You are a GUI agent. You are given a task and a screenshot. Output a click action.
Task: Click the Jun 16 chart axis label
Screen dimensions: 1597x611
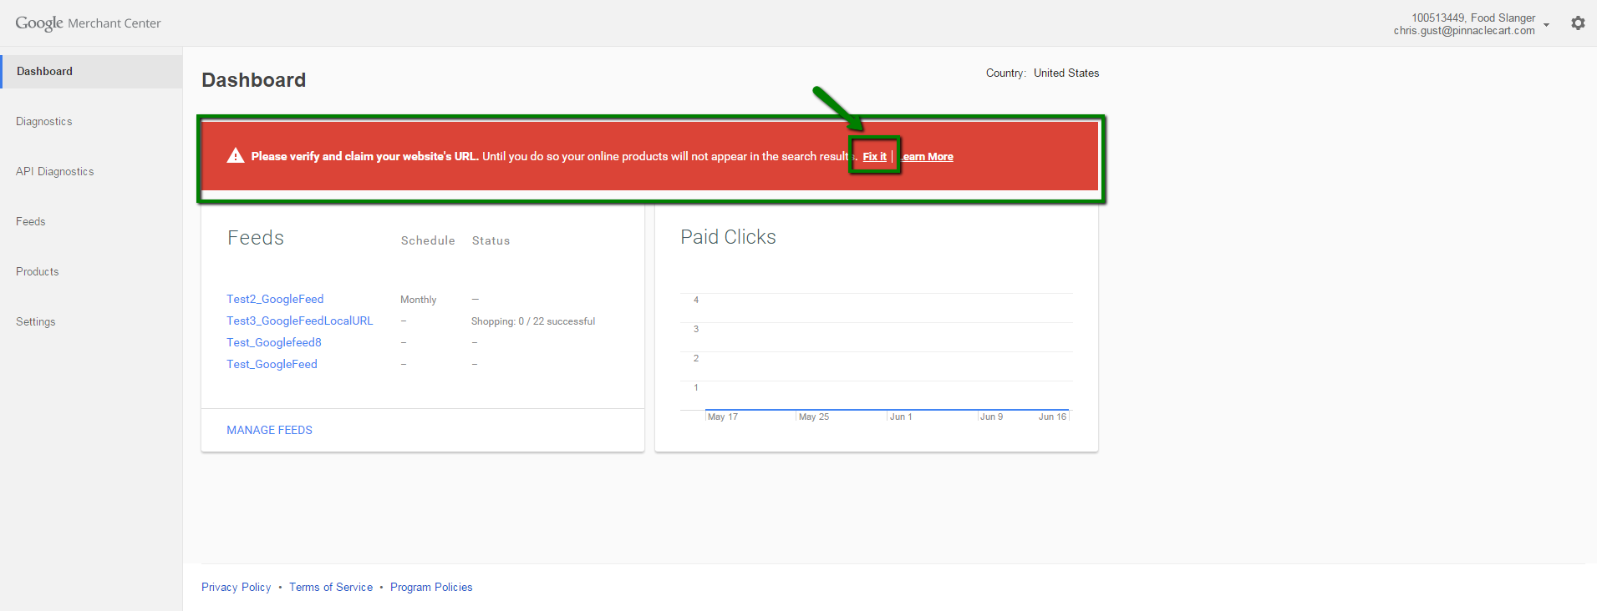coord(1052,417)
